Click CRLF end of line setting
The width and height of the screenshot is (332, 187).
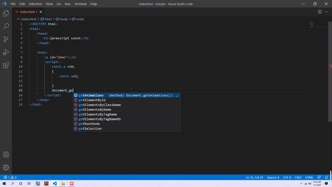298,177
